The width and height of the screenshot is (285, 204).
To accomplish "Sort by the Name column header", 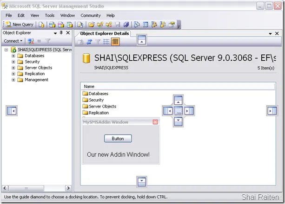I will point(178,86).
